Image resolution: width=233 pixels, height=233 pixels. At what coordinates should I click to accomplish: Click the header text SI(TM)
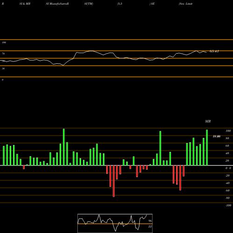click(x=89, y=4)
